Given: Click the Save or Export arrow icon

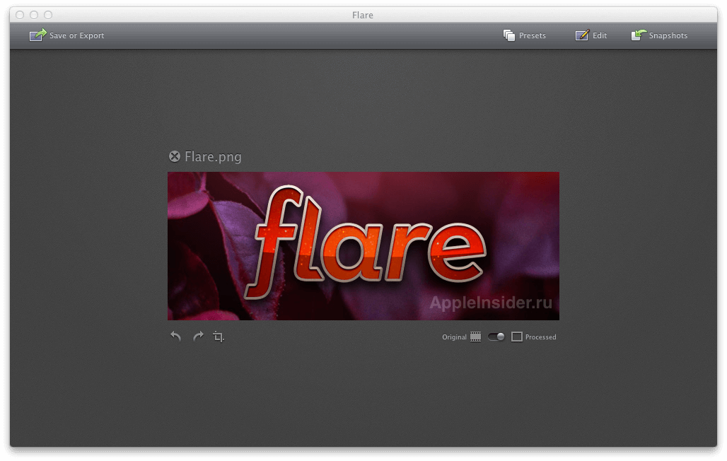Looking at the screenshot, I should click(x=37, y=35).
